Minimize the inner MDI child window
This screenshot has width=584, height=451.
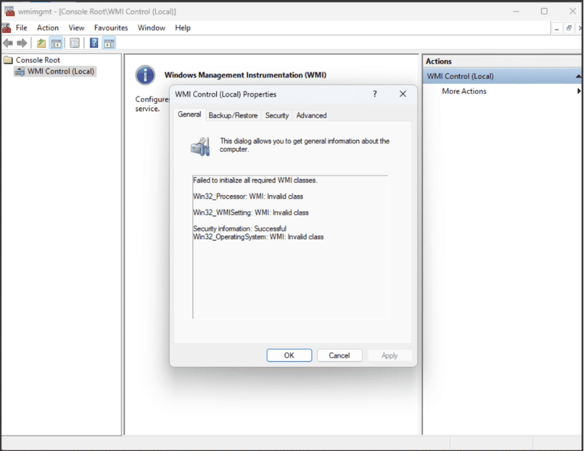[556, 28]
